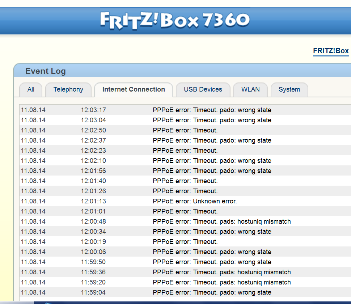Click the Timeout entry at 12:00:19
This screenshot has width=351, height=304.
pos(185,242)
